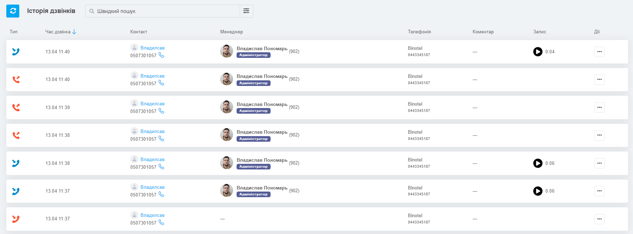This screenshot has height=234, width=633.
Task: Play the 0:04 call recording
Action: [x=538, y=52]
